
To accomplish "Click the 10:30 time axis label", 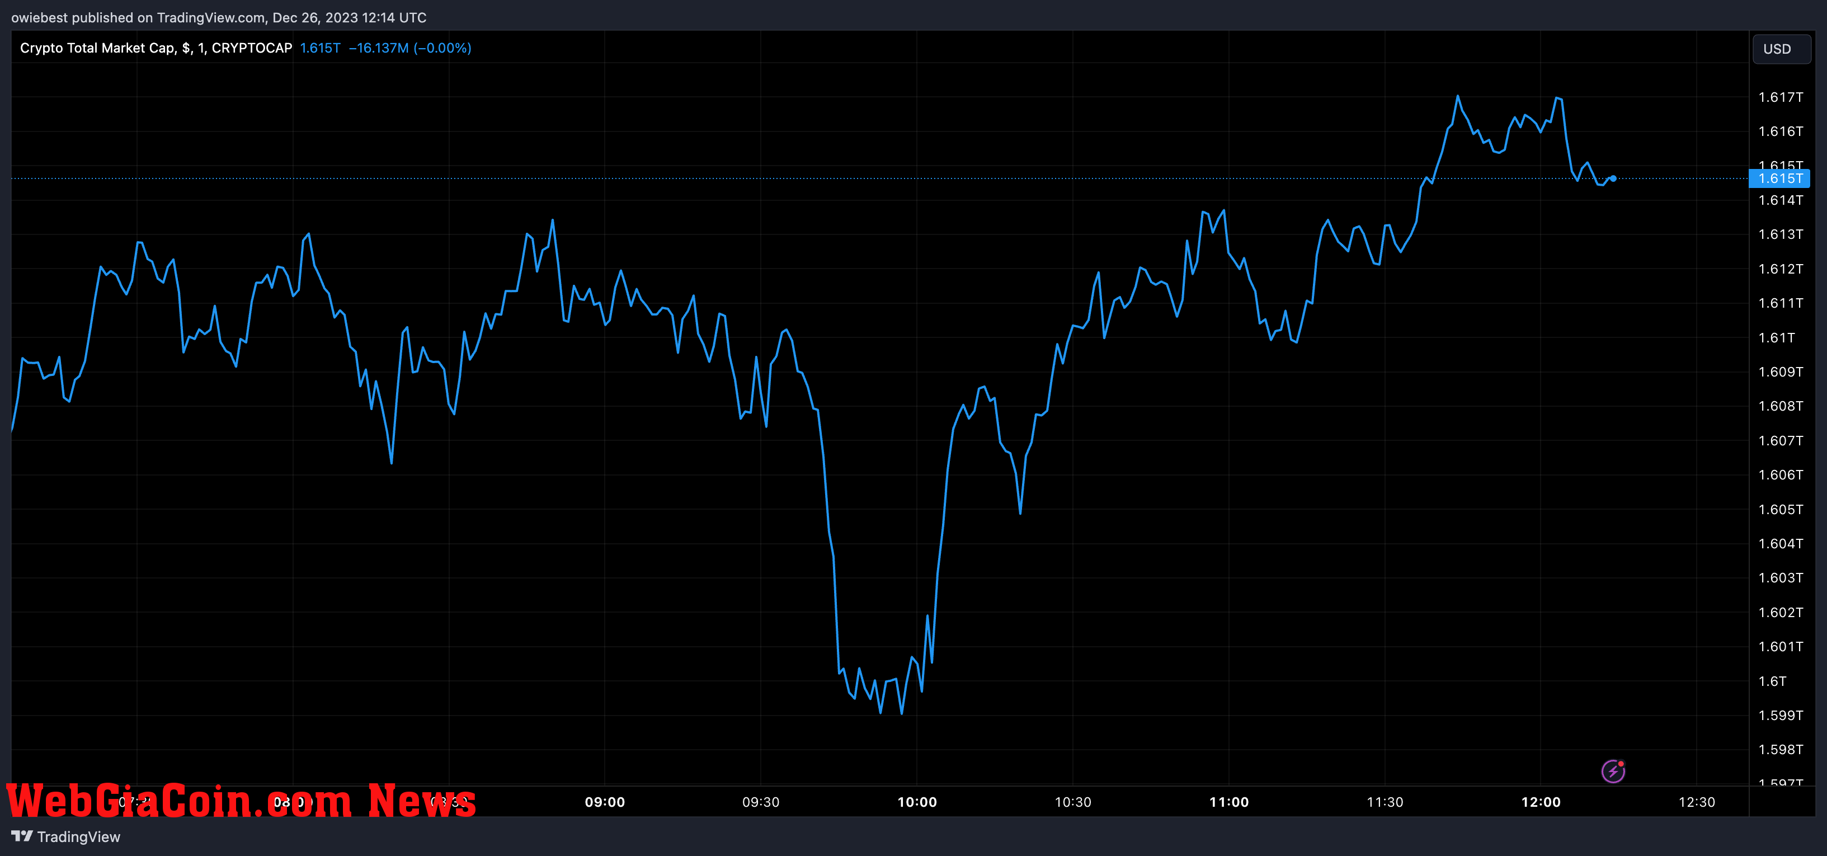I will pyautogui.click(x=1072, y=802).
